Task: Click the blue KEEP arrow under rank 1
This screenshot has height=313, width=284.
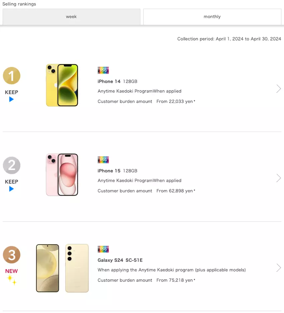Action: [11, 99]
